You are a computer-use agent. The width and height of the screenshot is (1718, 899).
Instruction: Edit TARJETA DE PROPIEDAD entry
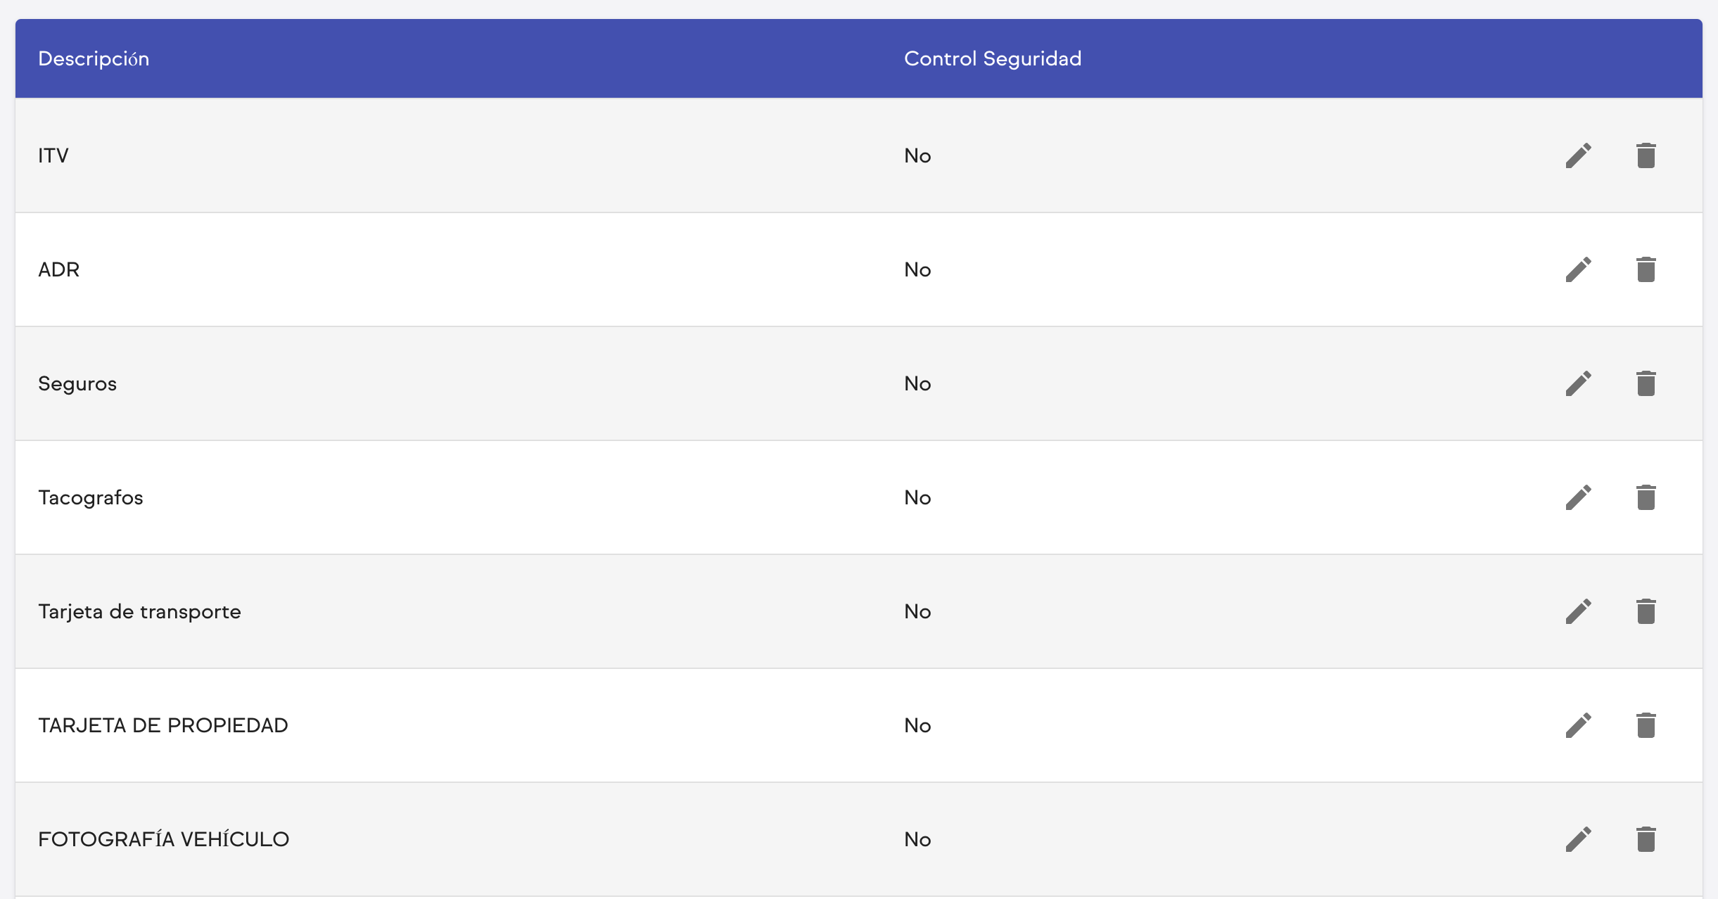coord(1578,725)
